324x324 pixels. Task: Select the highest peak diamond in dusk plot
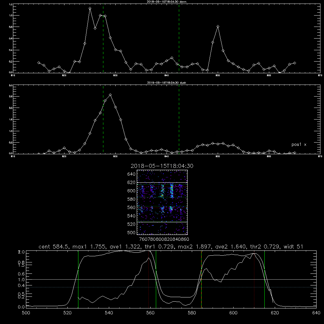click(110, 95)
